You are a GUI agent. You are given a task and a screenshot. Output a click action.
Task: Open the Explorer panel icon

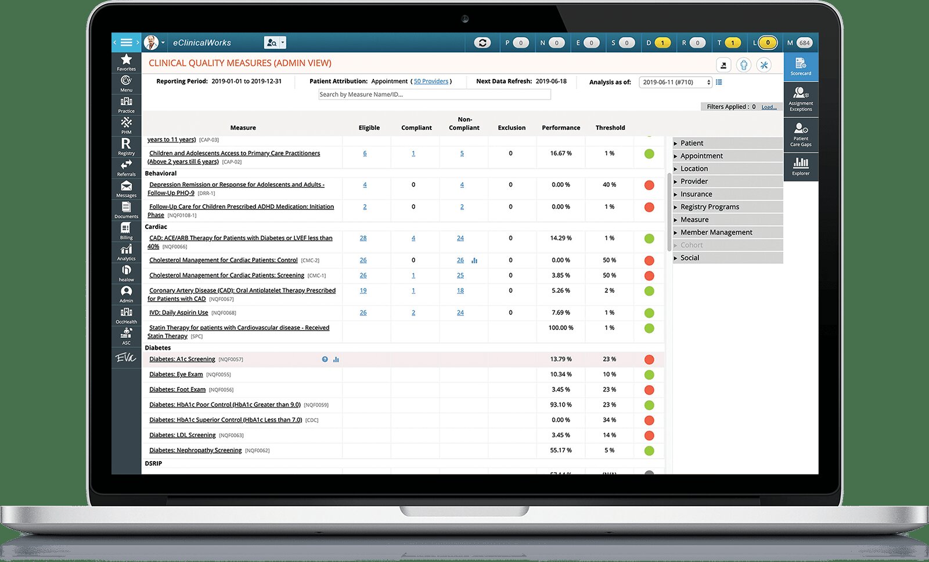(x=801, y=165)
